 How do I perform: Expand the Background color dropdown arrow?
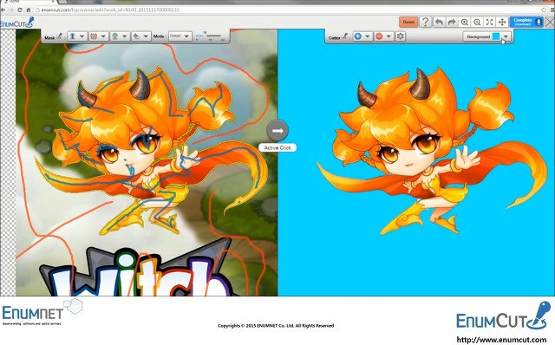pos(506,36)
